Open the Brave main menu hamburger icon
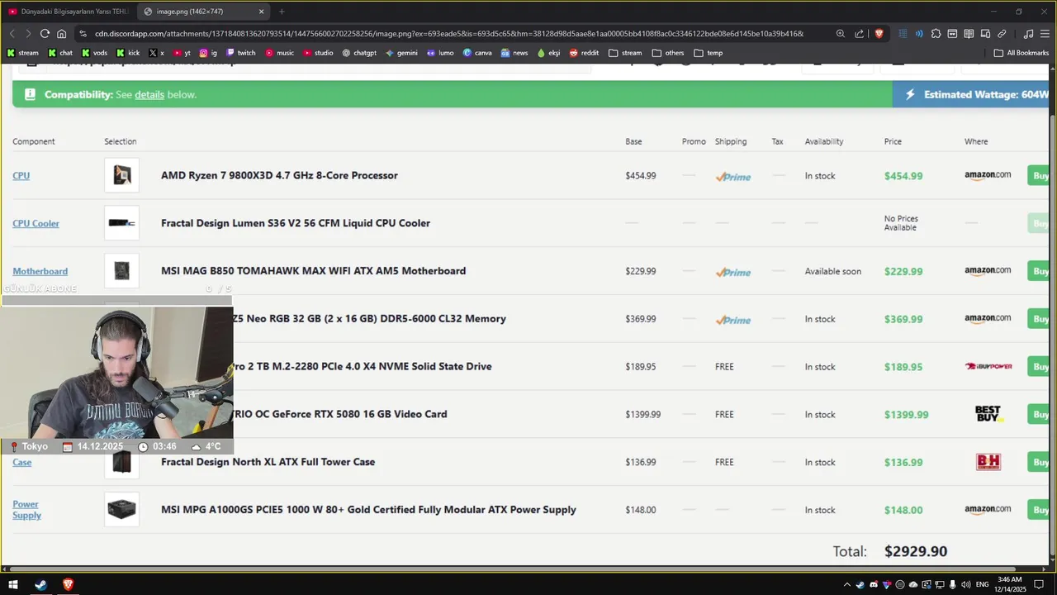The width and height of the screenshot is (1057, 595). (x=1045, y=34)
